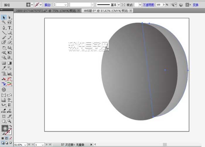Click the opacity value field showing 100
The height and width of the screenshot is (147, 205).
159,5
